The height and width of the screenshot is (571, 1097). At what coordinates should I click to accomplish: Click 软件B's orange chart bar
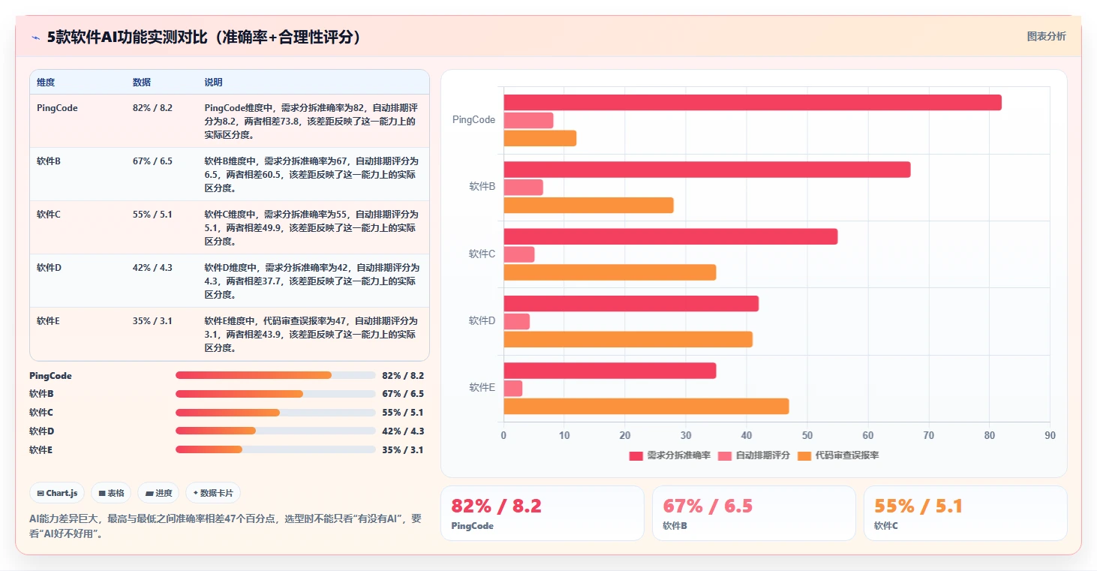pyautogui.click(x=588, y=206)
